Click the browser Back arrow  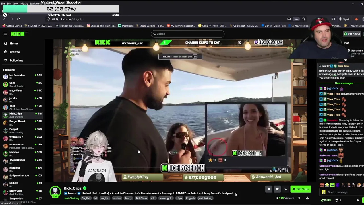[5, 19]
